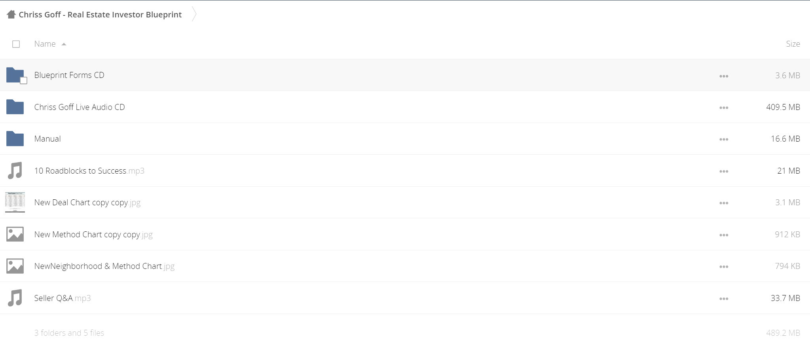
Task: Open the Seller Q&A.mp3 file name
Action: (x=63, y=298)
